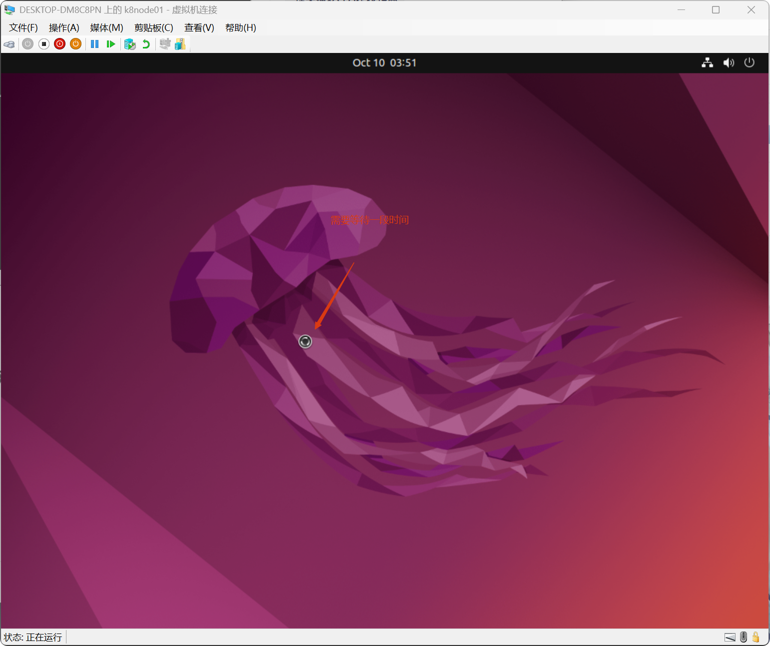Click the Ubuntu network status icon

pos(708,63)
